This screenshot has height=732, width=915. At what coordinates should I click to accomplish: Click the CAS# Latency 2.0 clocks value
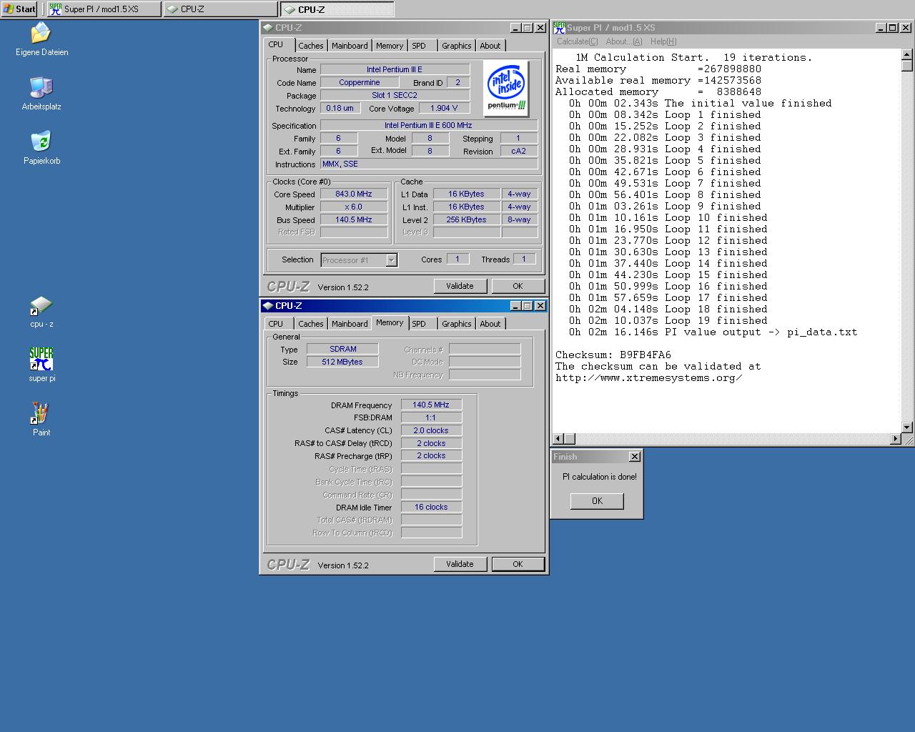point(431,430)
